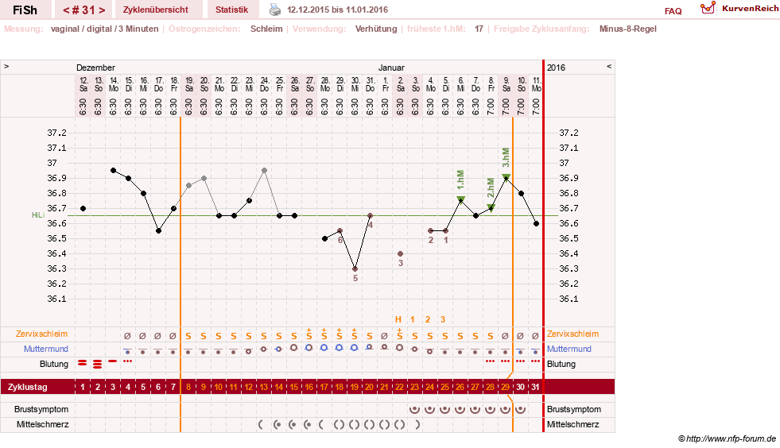
Task: Click the bleeding icon on cycle day 1
Action: pos(83,364)
